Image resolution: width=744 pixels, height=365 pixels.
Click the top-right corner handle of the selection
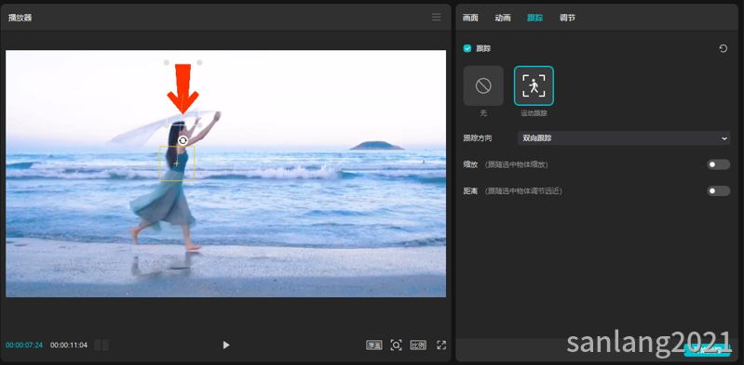tap(200, 62)
